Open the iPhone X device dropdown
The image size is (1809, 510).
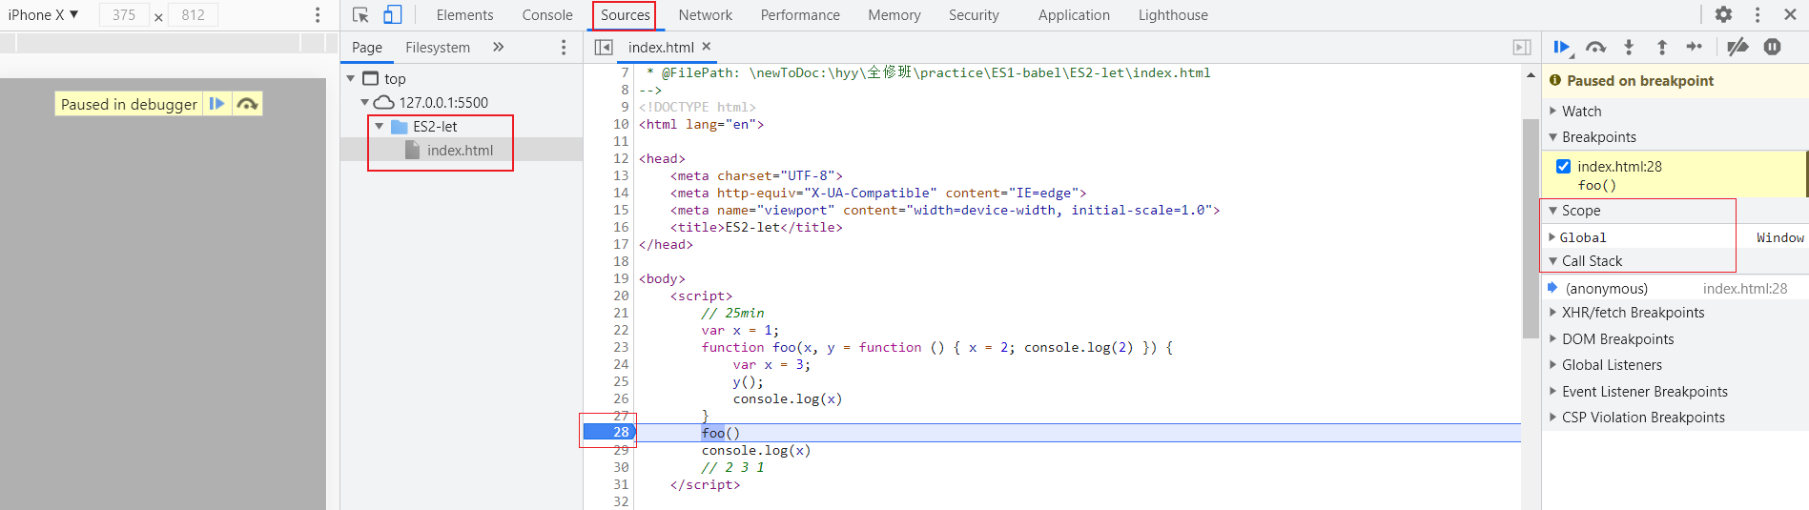pos(43,15)
